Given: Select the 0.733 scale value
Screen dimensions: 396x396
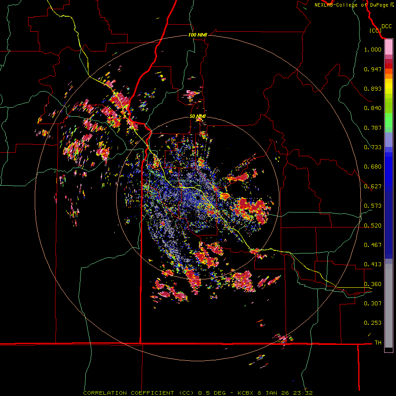Looking at the screenshot, I should (x=373, y=147).
